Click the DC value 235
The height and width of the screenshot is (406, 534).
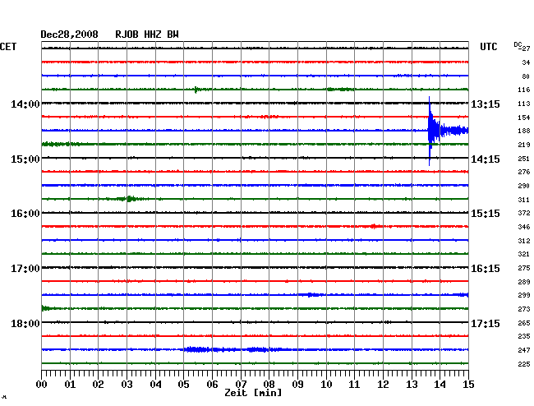(524, 336)
